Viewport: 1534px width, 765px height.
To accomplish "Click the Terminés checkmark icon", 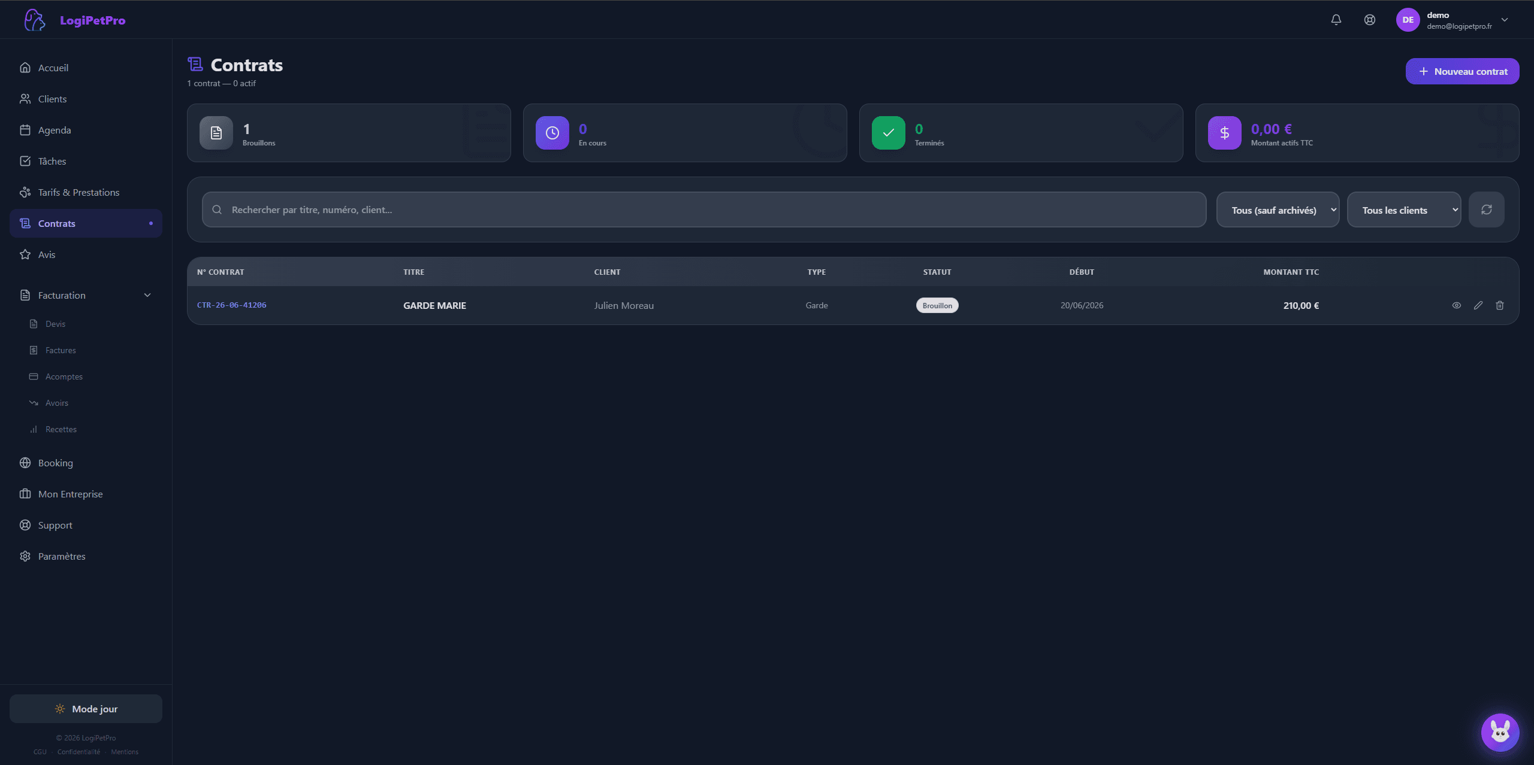I will [x=889, y=133].
